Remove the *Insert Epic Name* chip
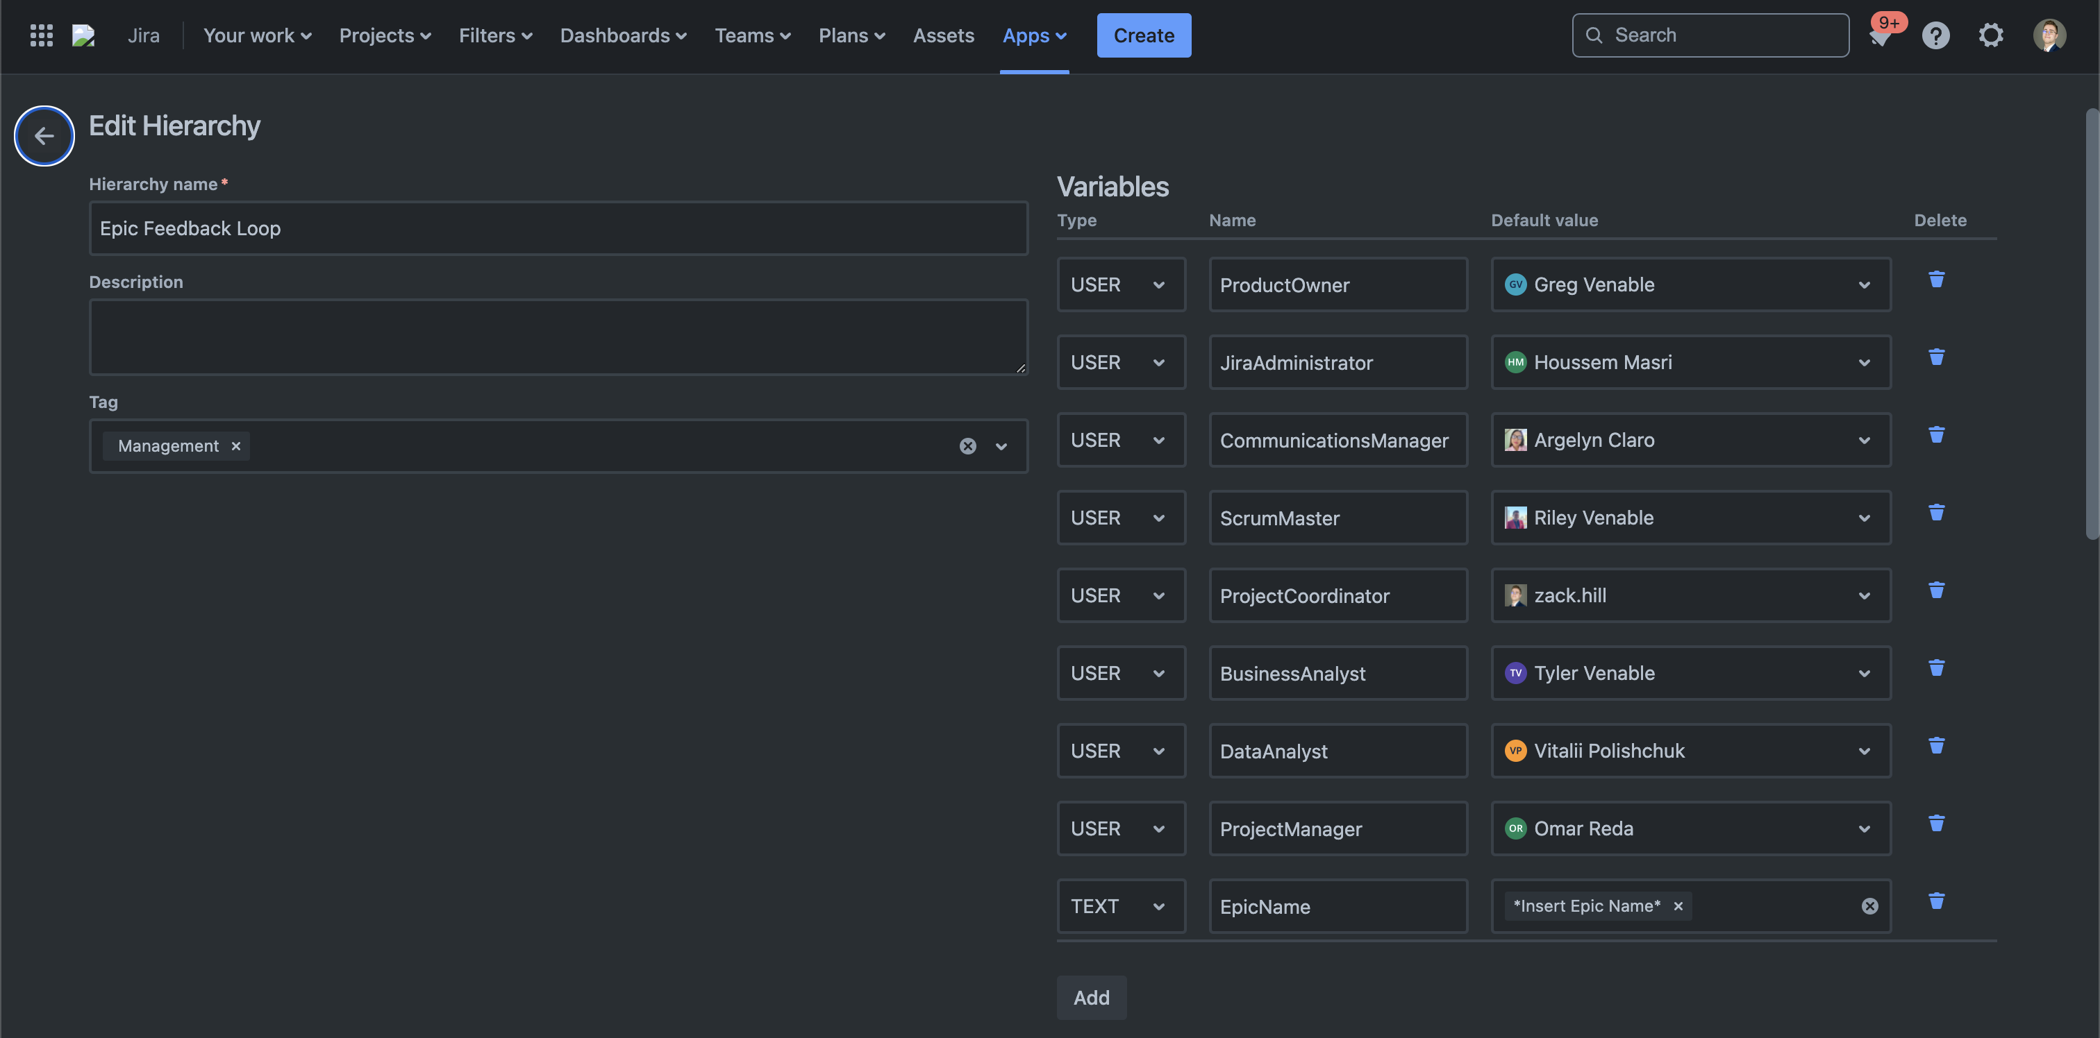The height and width of the screenshot is (1038, 2100). [1678, 906]
